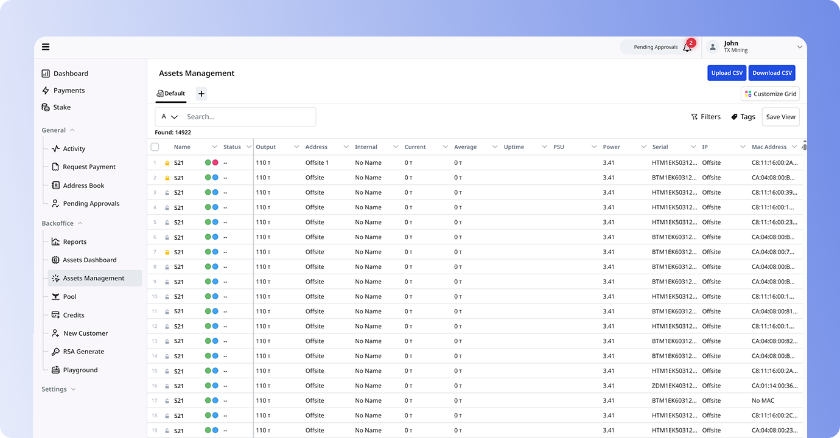The width and height of the screenshot is (840, 438).
Task: Toggle the select-all checkbox in table header
Action: tap(155, 147)
